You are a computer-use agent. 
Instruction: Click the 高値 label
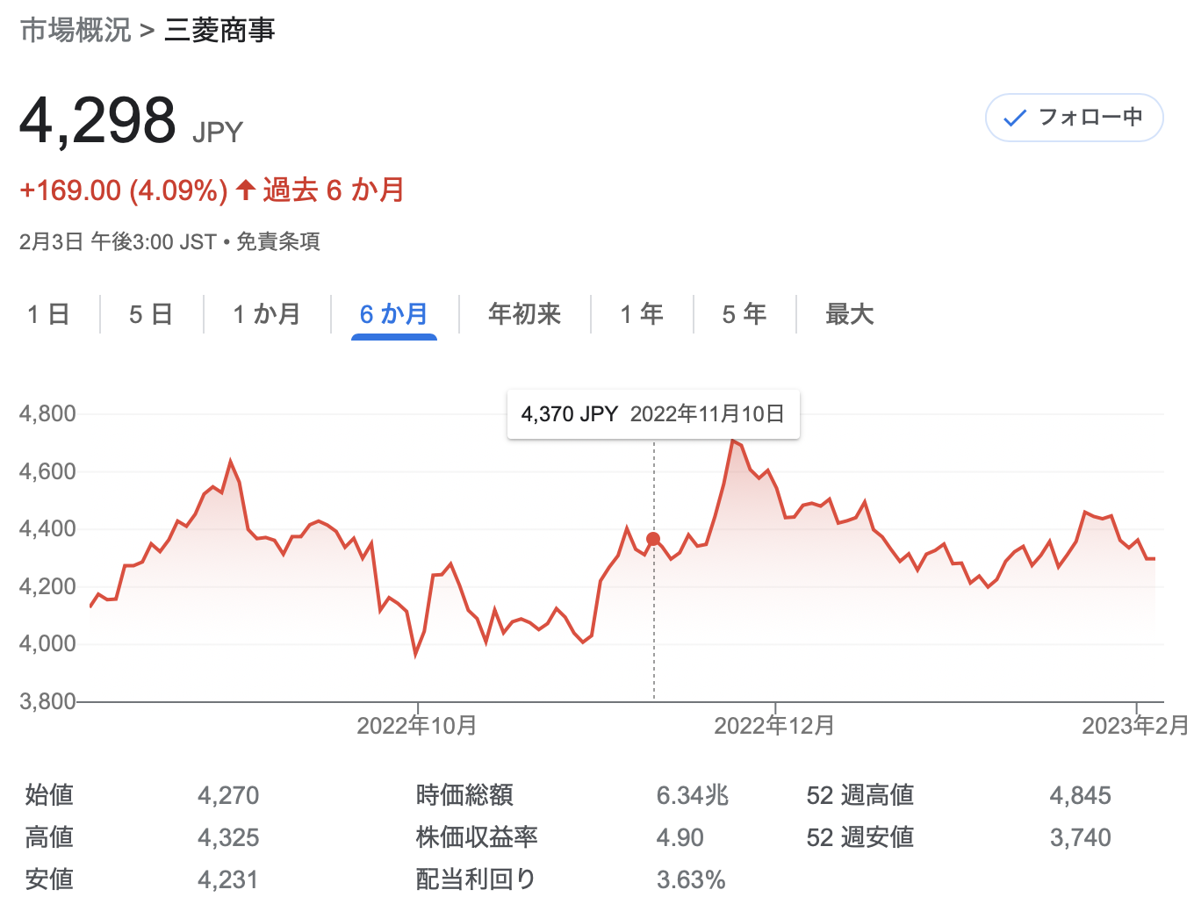49,837
